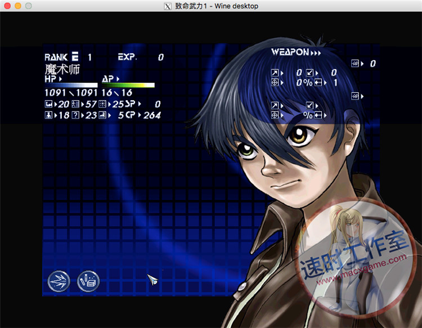Minimize the Wine desktop window
Image resolution: width=422 pixels, height=328 pixels.
18,6
